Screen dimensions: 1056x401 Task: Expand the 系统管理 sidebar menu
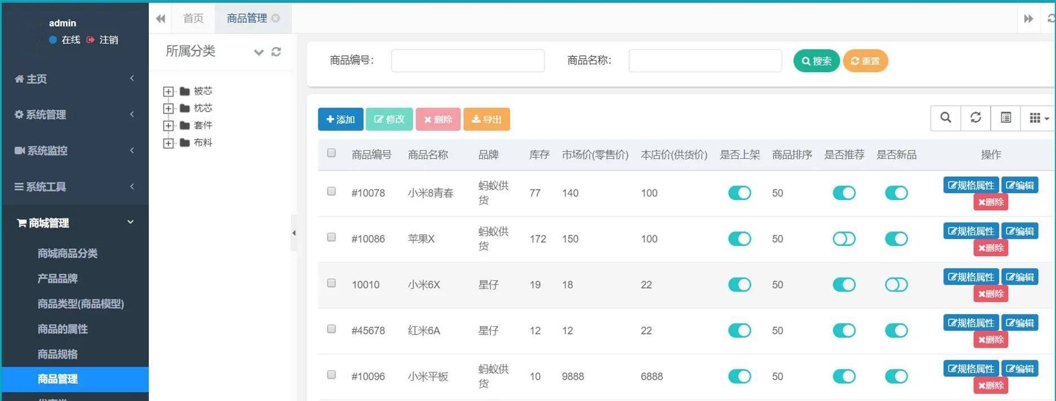coord(74,115)
